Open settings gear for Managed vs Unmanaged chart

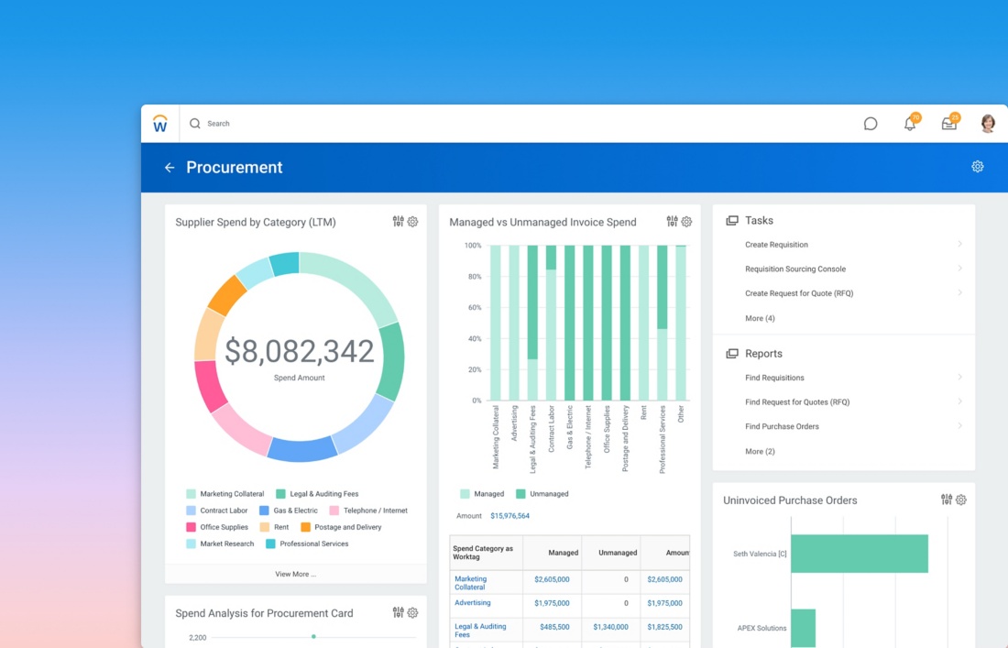pos(686,222)
